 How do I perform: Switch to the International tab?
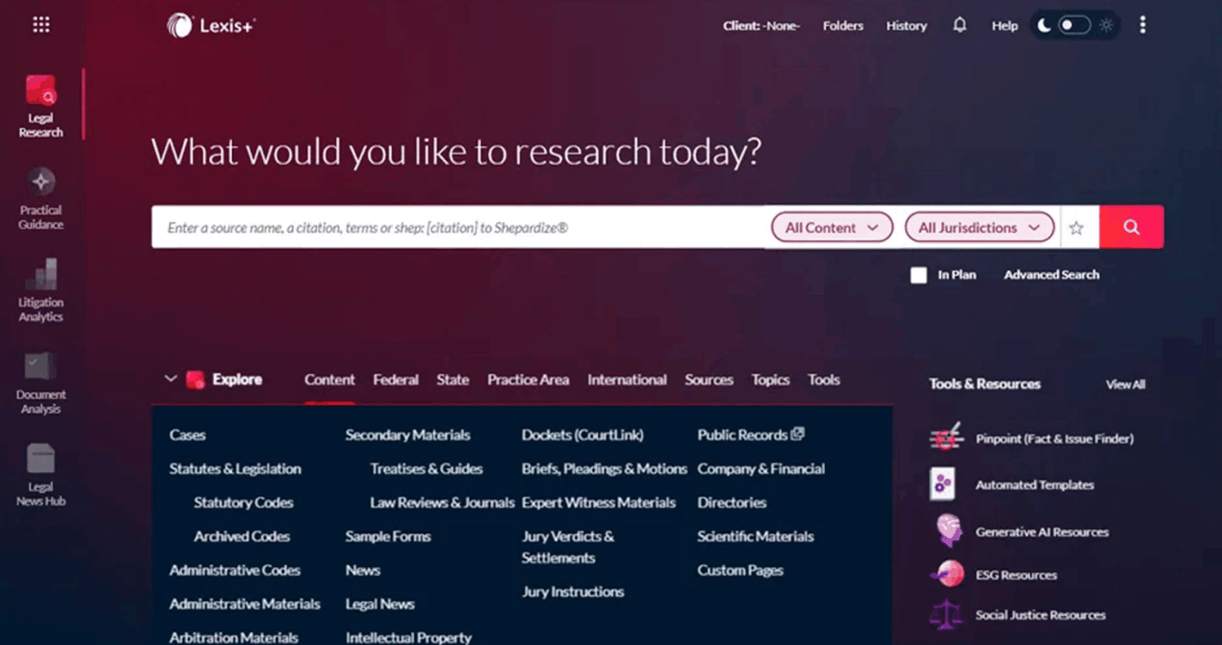[x=627, y=380]
